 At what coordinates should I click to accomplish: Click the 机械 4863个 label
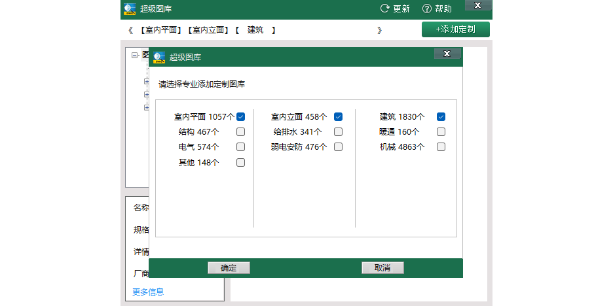coord(402,147)
